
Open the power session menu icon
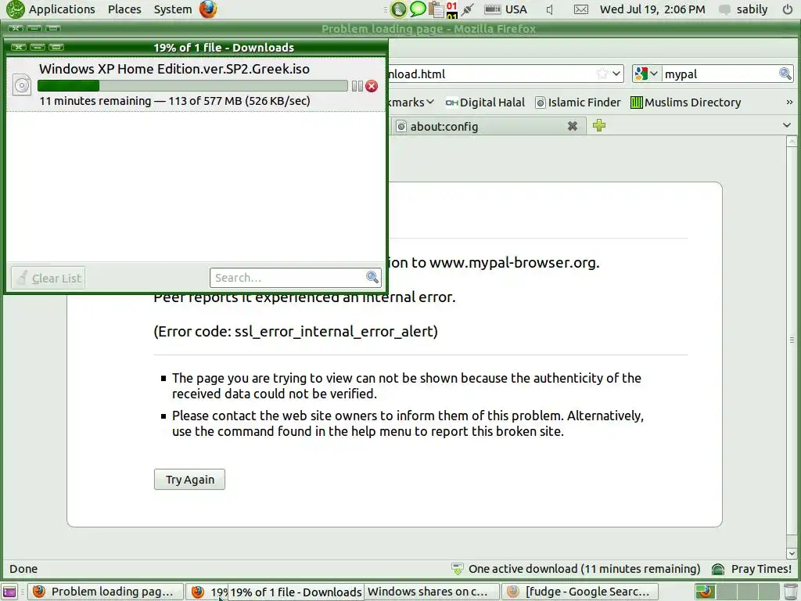coord(787,9)
